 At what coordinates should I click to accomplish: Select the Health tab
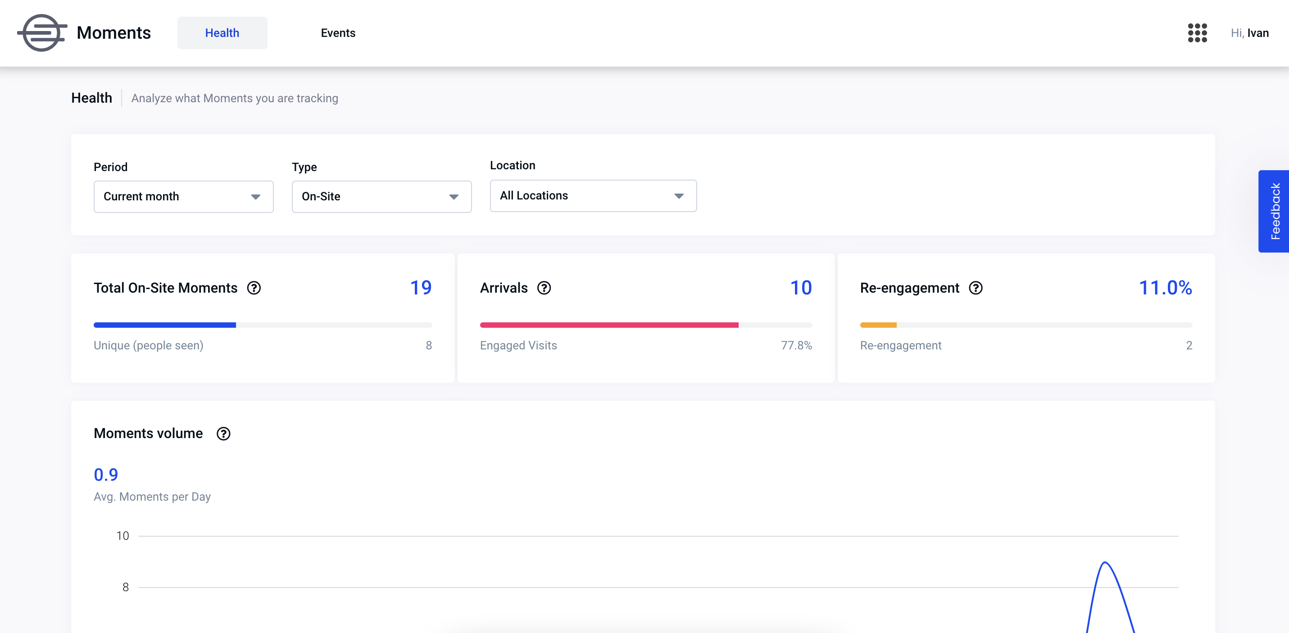222,33
